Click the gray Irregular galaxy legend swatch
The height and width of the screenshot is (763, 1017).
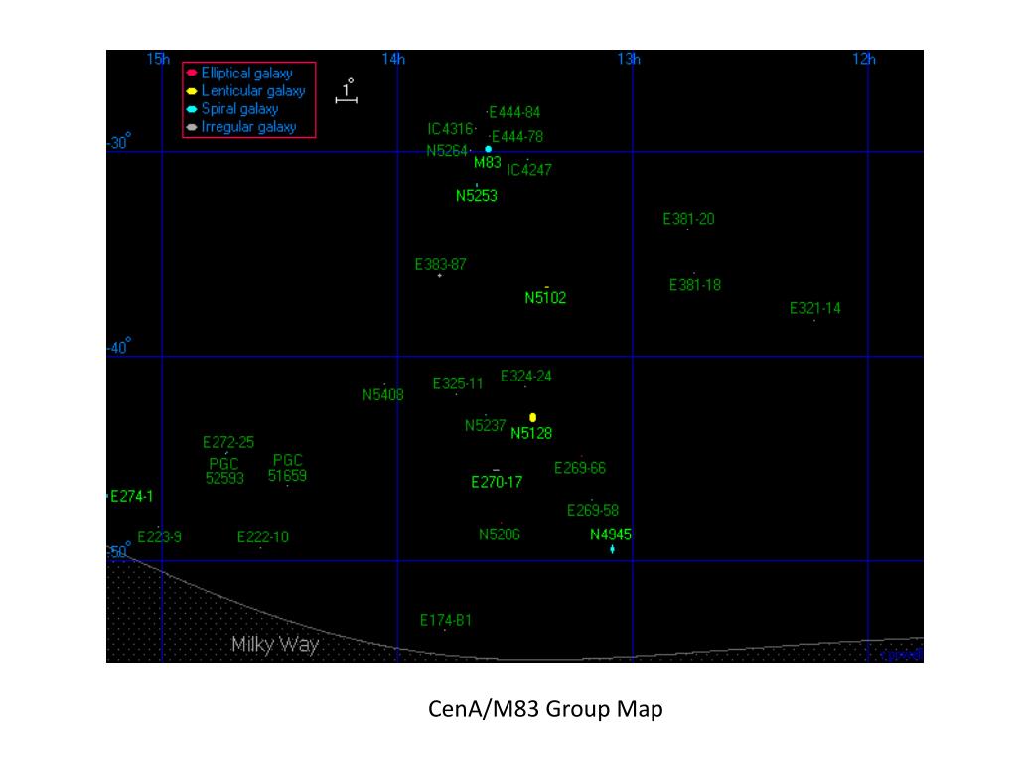pos(192,127)
